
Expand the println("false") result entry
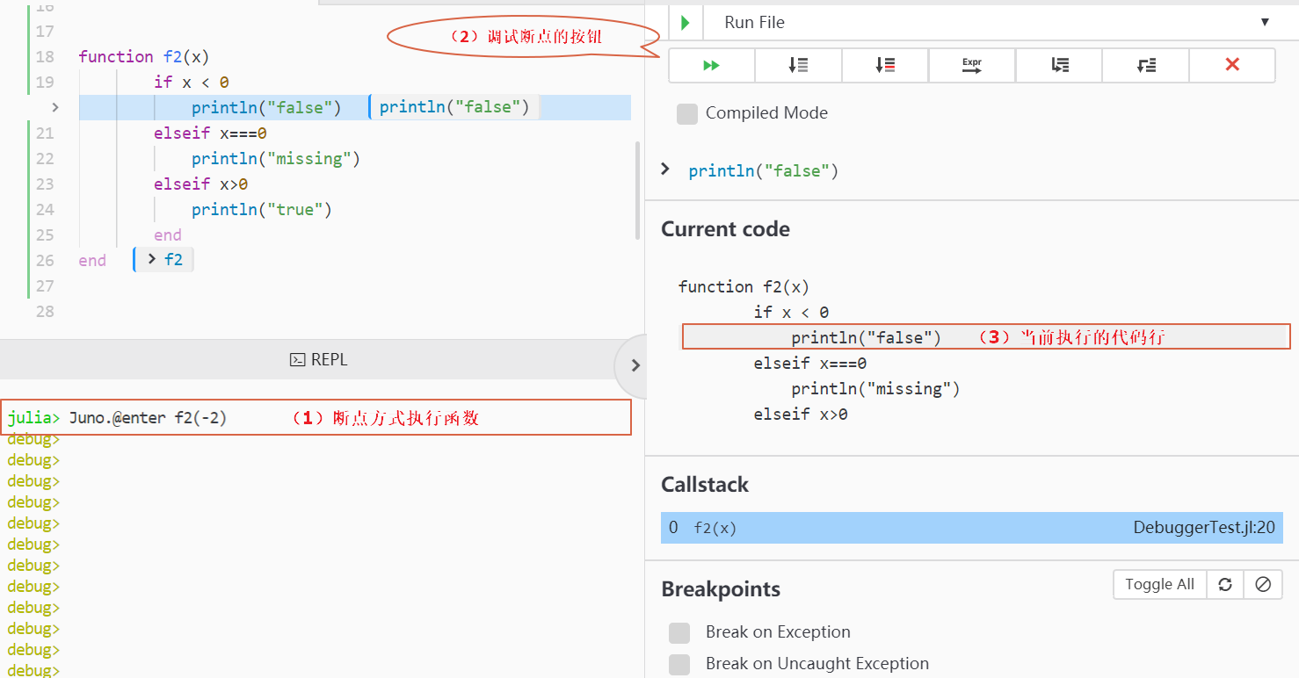665,169
